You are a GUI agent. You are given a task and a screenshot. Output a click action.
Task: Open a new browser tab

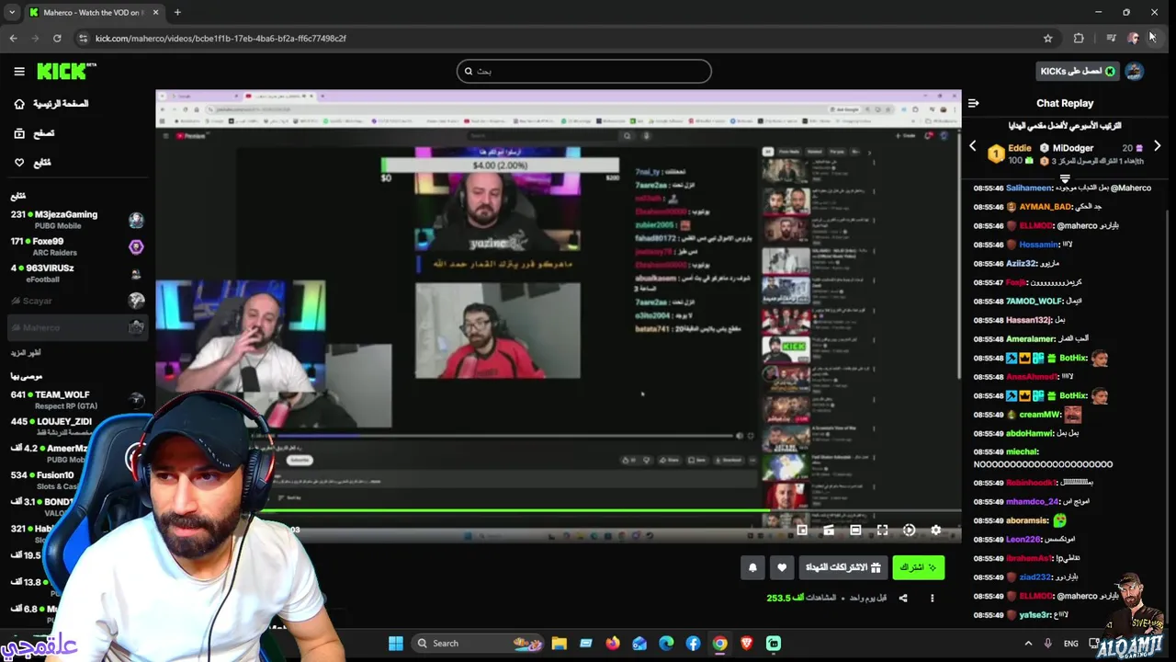[177, 12]
